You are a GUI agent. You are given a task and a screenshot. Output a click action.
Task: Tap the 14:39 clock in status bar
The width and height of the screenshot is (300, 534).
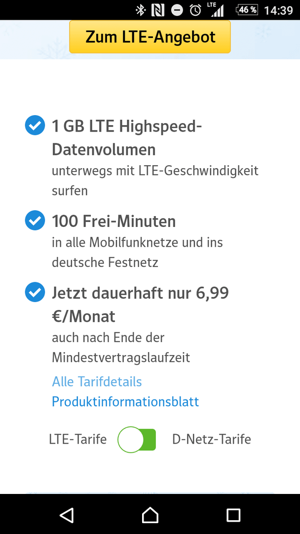[x=278, y=10]
